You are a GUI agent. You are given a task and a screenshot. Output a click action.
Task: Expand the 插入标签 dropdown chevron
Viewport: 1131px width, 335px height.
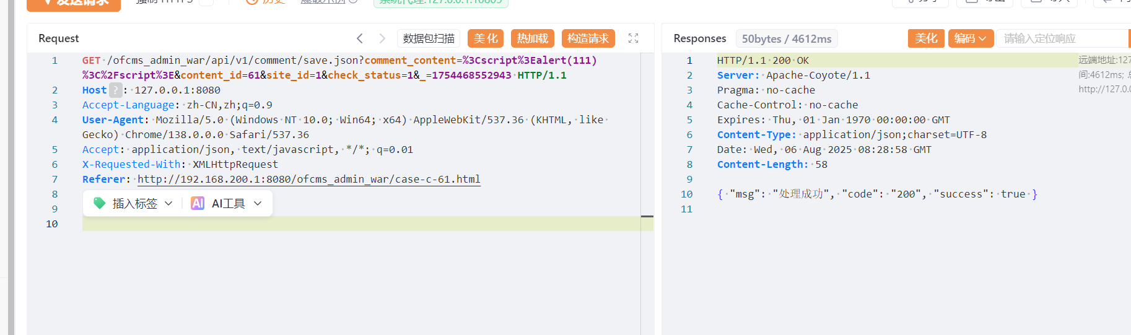(x=168, y=203)
